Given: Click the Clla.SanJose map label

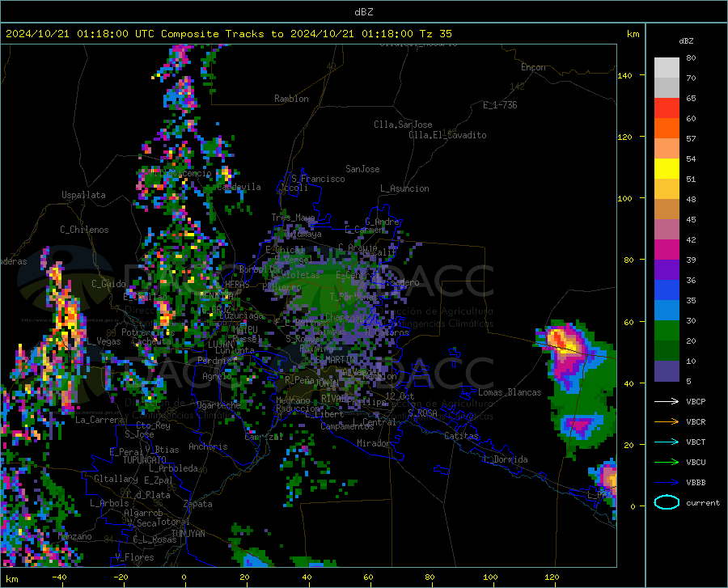Looking at the screenshot, I should coord(403,125).
